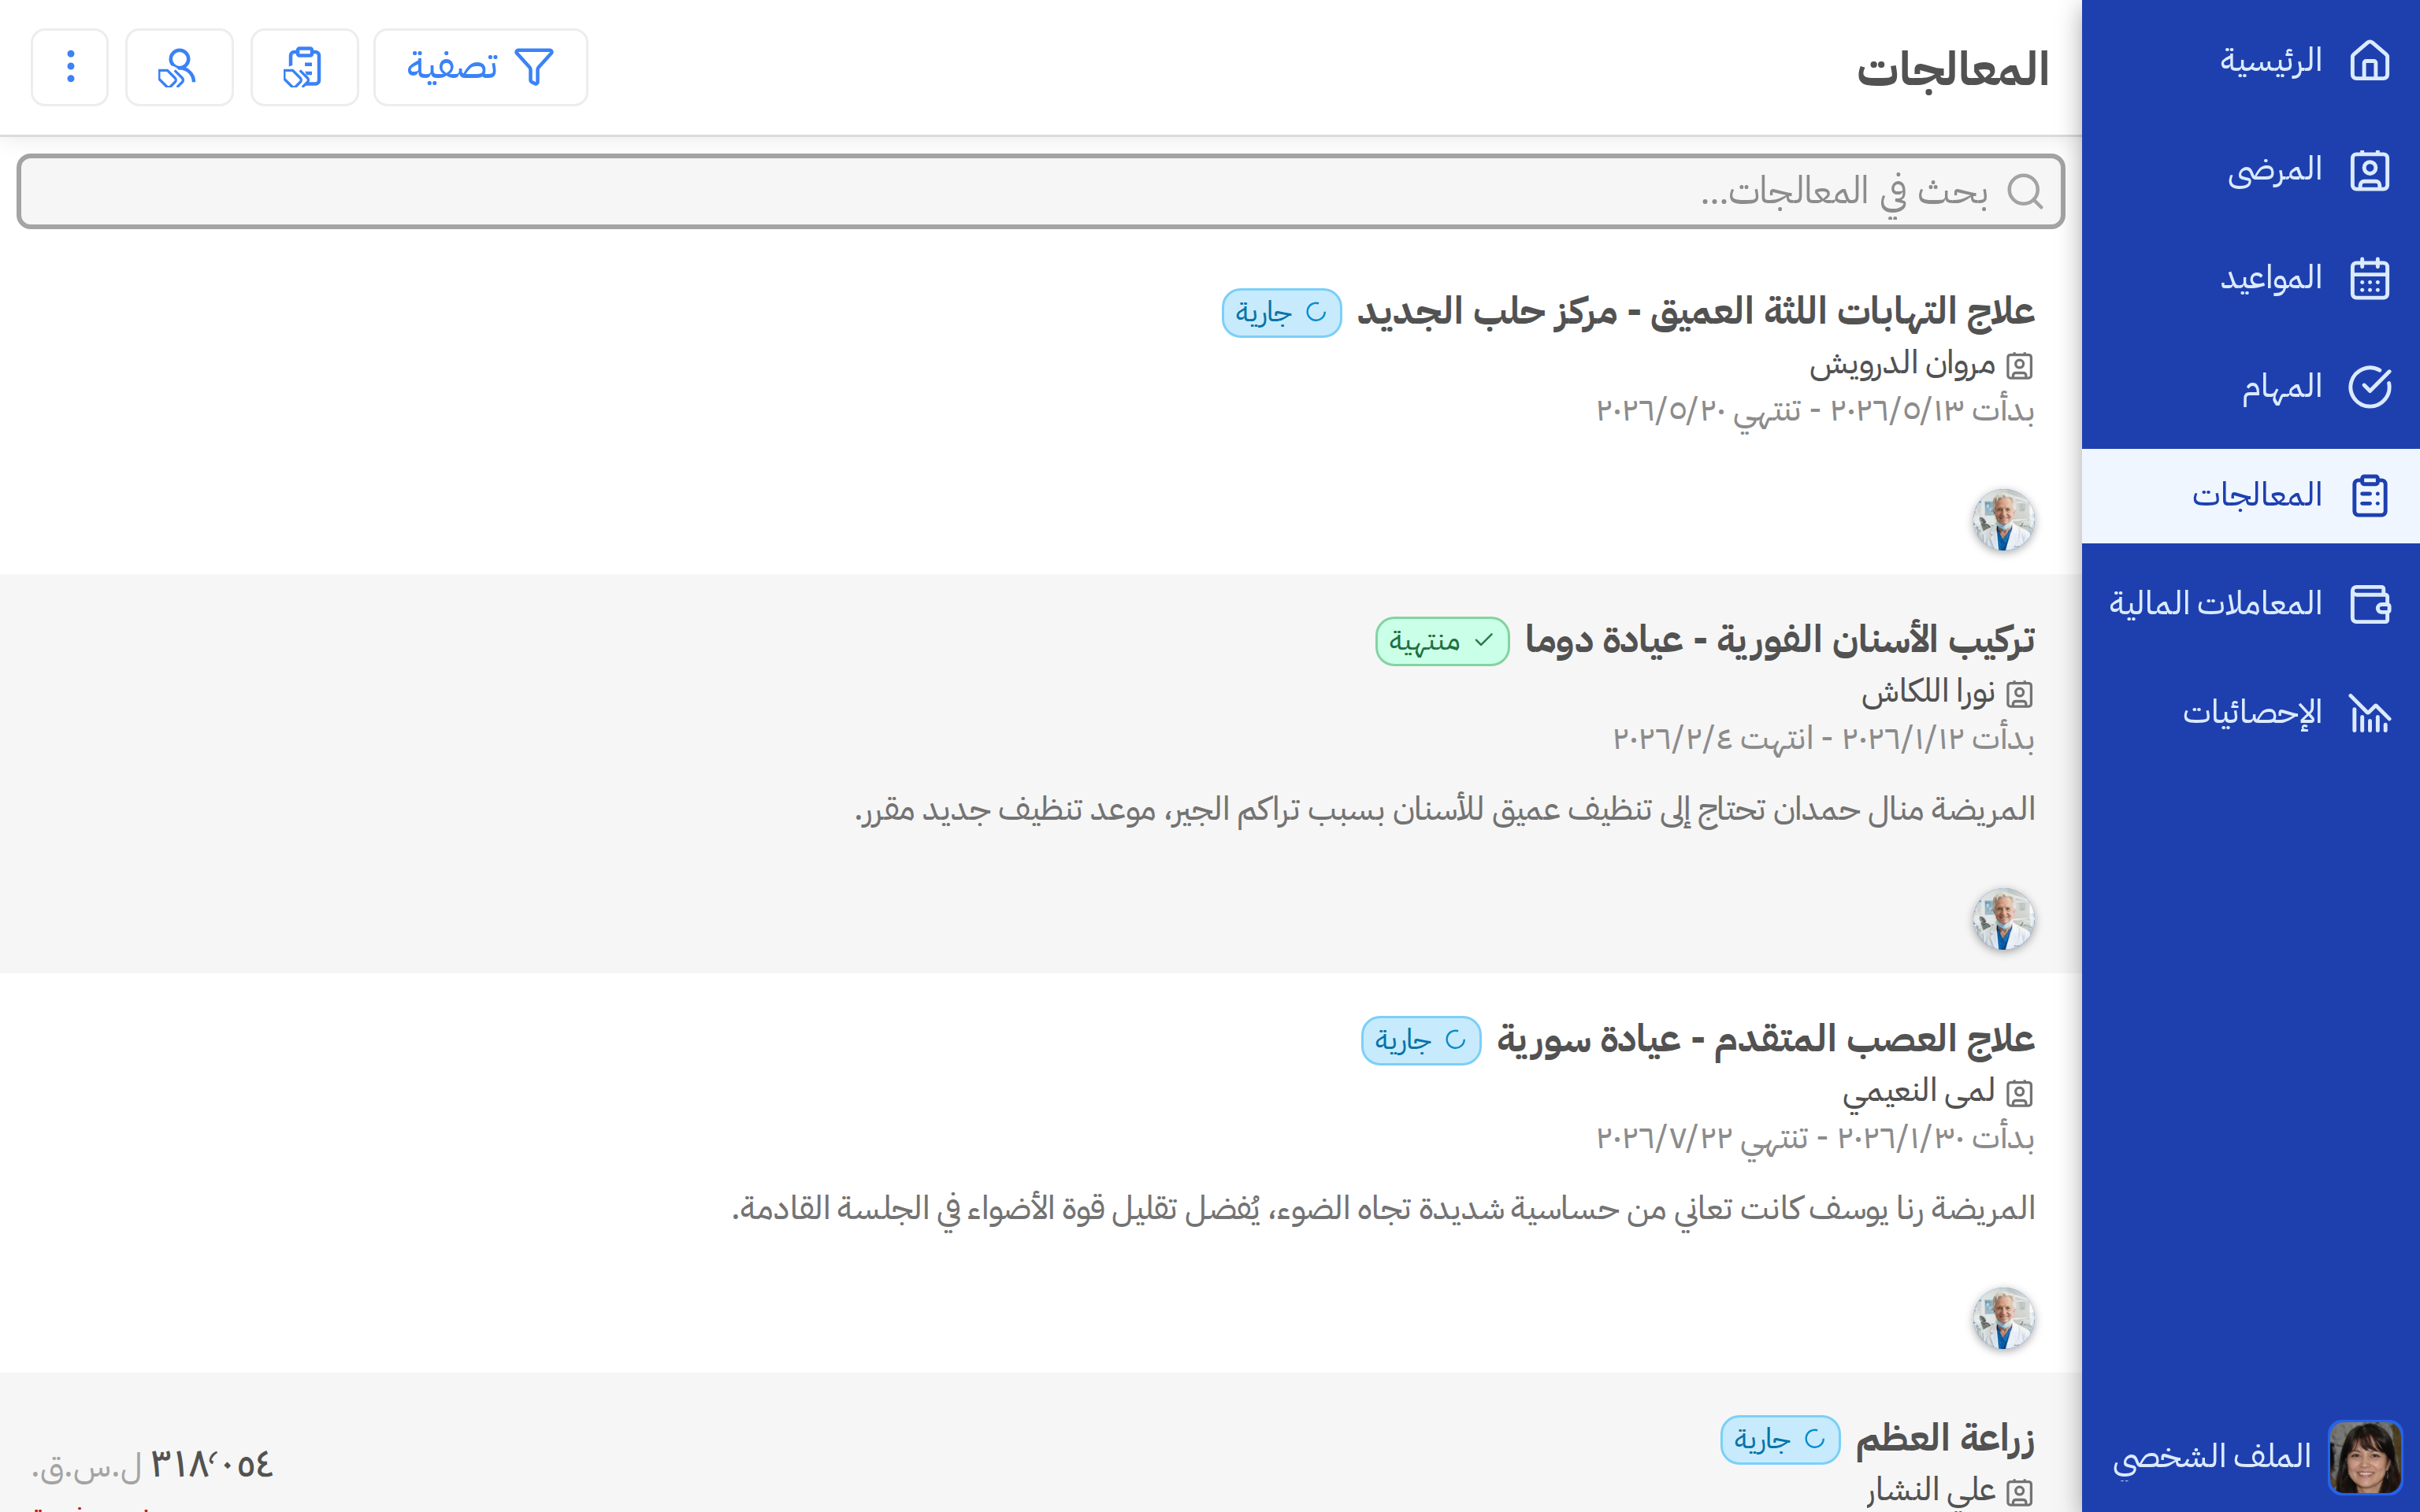Go to المواعيد menu label
The width and height of the screenshot is (2420, 1512).
pyautogui.click(x=2271, y=278)
